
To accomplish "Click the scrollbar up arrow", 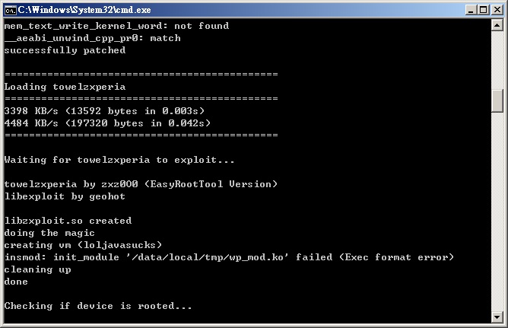I will (497, 25).
